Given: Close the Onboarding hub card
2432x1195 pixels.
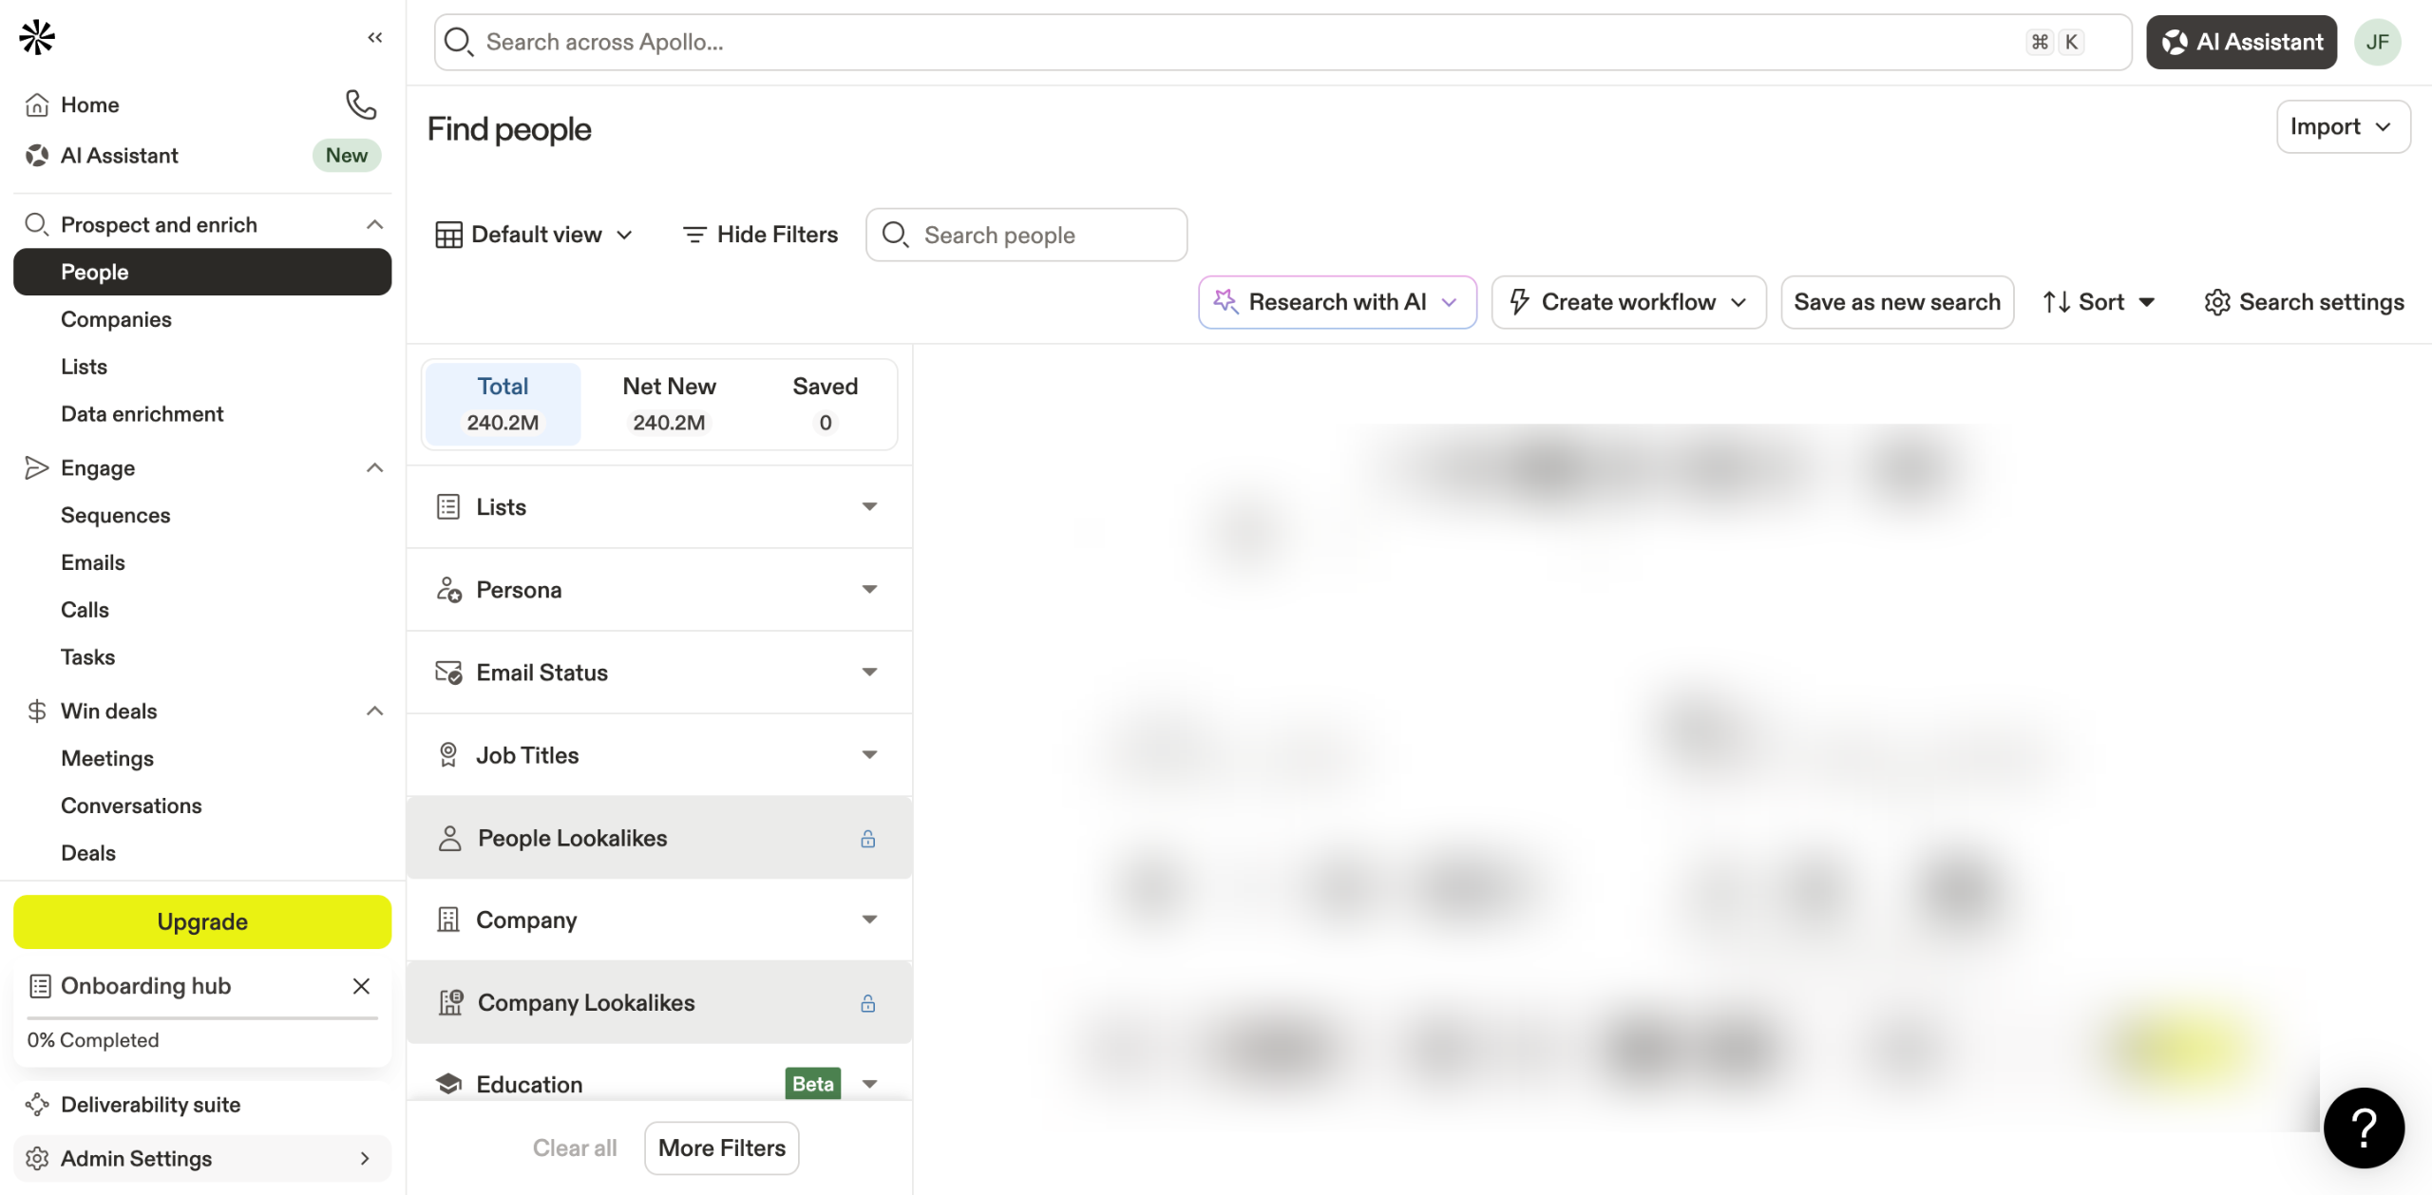Looking at the screenshot, I should 361,986.
